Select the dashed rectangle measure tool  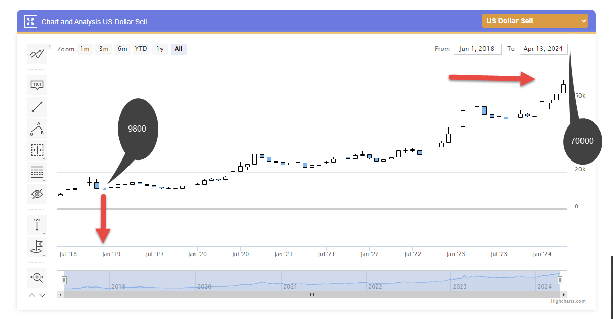click(x=37, y=150)
